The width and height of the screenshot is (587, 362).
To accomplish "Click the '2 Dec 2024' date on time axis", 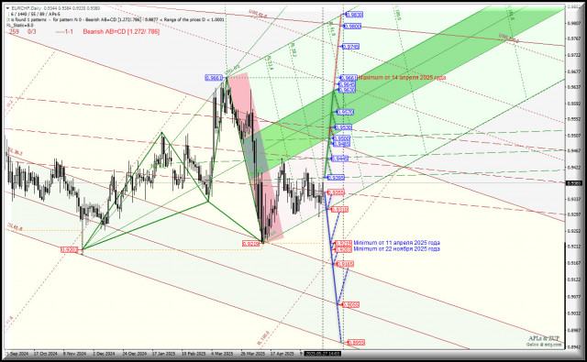I will [x=104, y=354].
